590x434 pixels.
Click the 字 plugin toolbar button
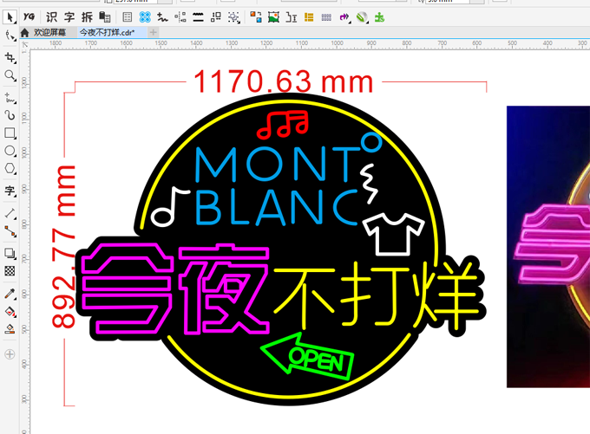click(x=69, y=17)
